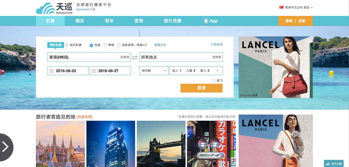Viewport: 349px width, 167px height.
Task: Click the Chinese flag language icon
Action: [x=282, y=7]
